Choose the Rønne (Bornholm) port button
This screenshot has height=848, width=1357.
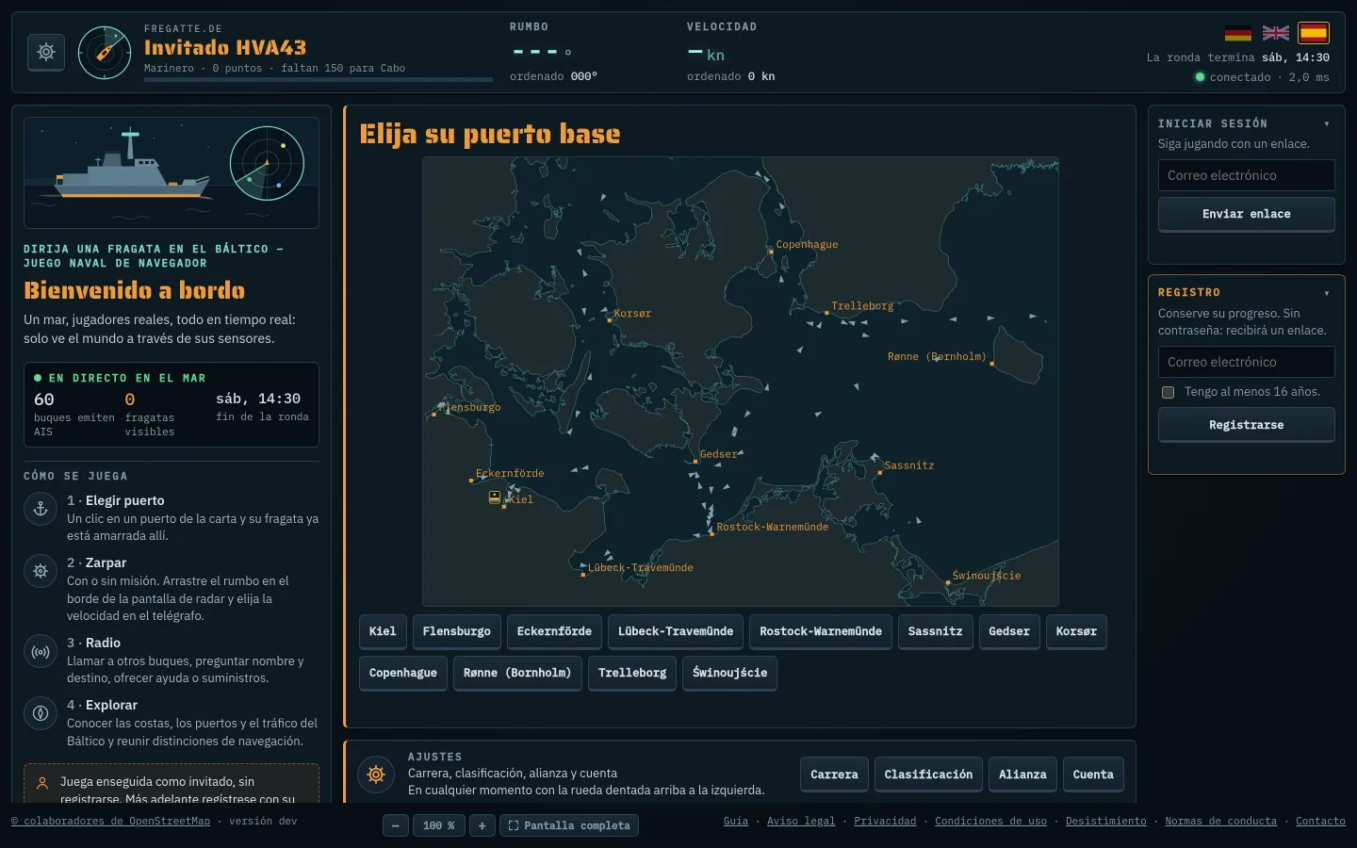tap(517, 673)
